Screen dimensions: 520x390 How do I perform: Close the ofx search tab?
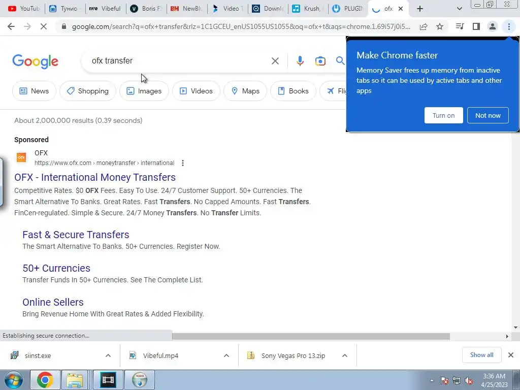(401, 9)
